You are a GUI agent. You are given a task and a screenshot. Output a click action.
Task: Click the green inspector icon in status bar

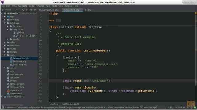tap(195, 108)
